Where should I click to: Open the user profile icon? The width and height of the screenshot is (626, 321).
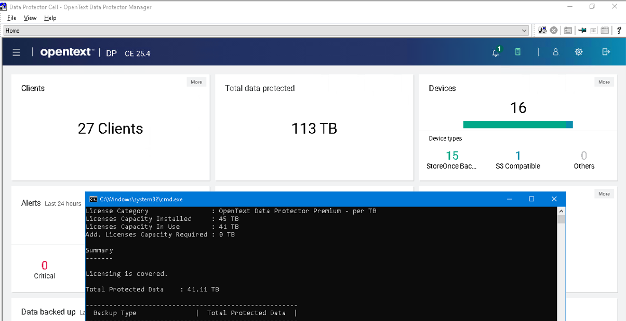[x=555, y=52]
